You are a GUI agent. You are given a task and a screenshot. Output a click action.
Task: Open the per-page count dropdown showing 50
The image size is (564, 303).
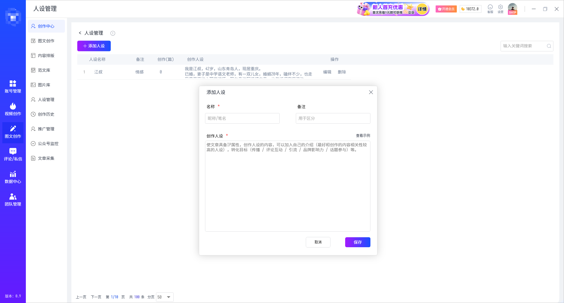click(164, 297)
